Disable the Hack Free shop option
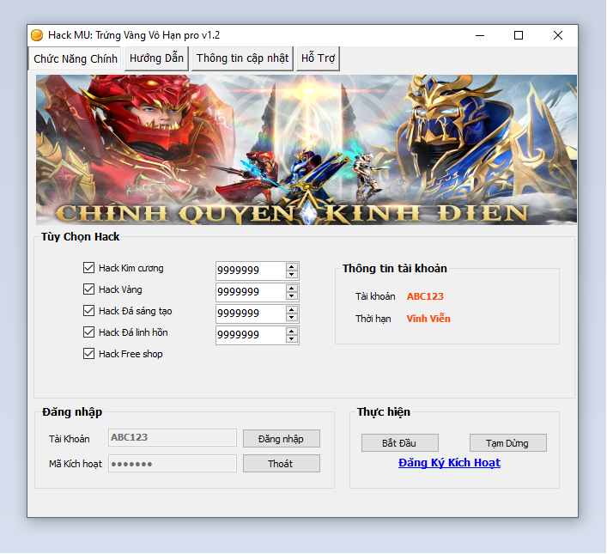The width and height of the screenshot is (607, 554). [x=89, y=354]
